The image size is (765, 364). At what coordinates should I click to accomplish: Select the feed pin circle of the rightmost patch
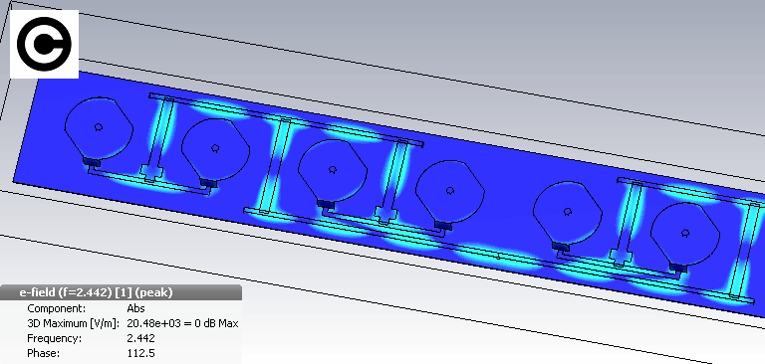tap(685, 233)
